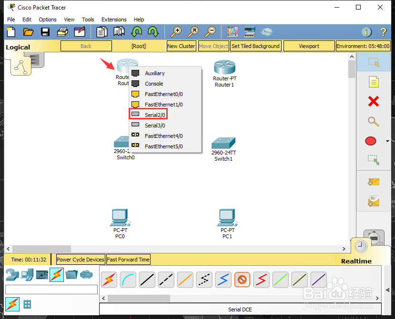Choose Copper Cross-Over dashed cable

[166, 280]
